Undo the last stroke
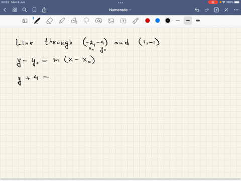The width and height of the screenshot is (241, 181). point(197,10)
